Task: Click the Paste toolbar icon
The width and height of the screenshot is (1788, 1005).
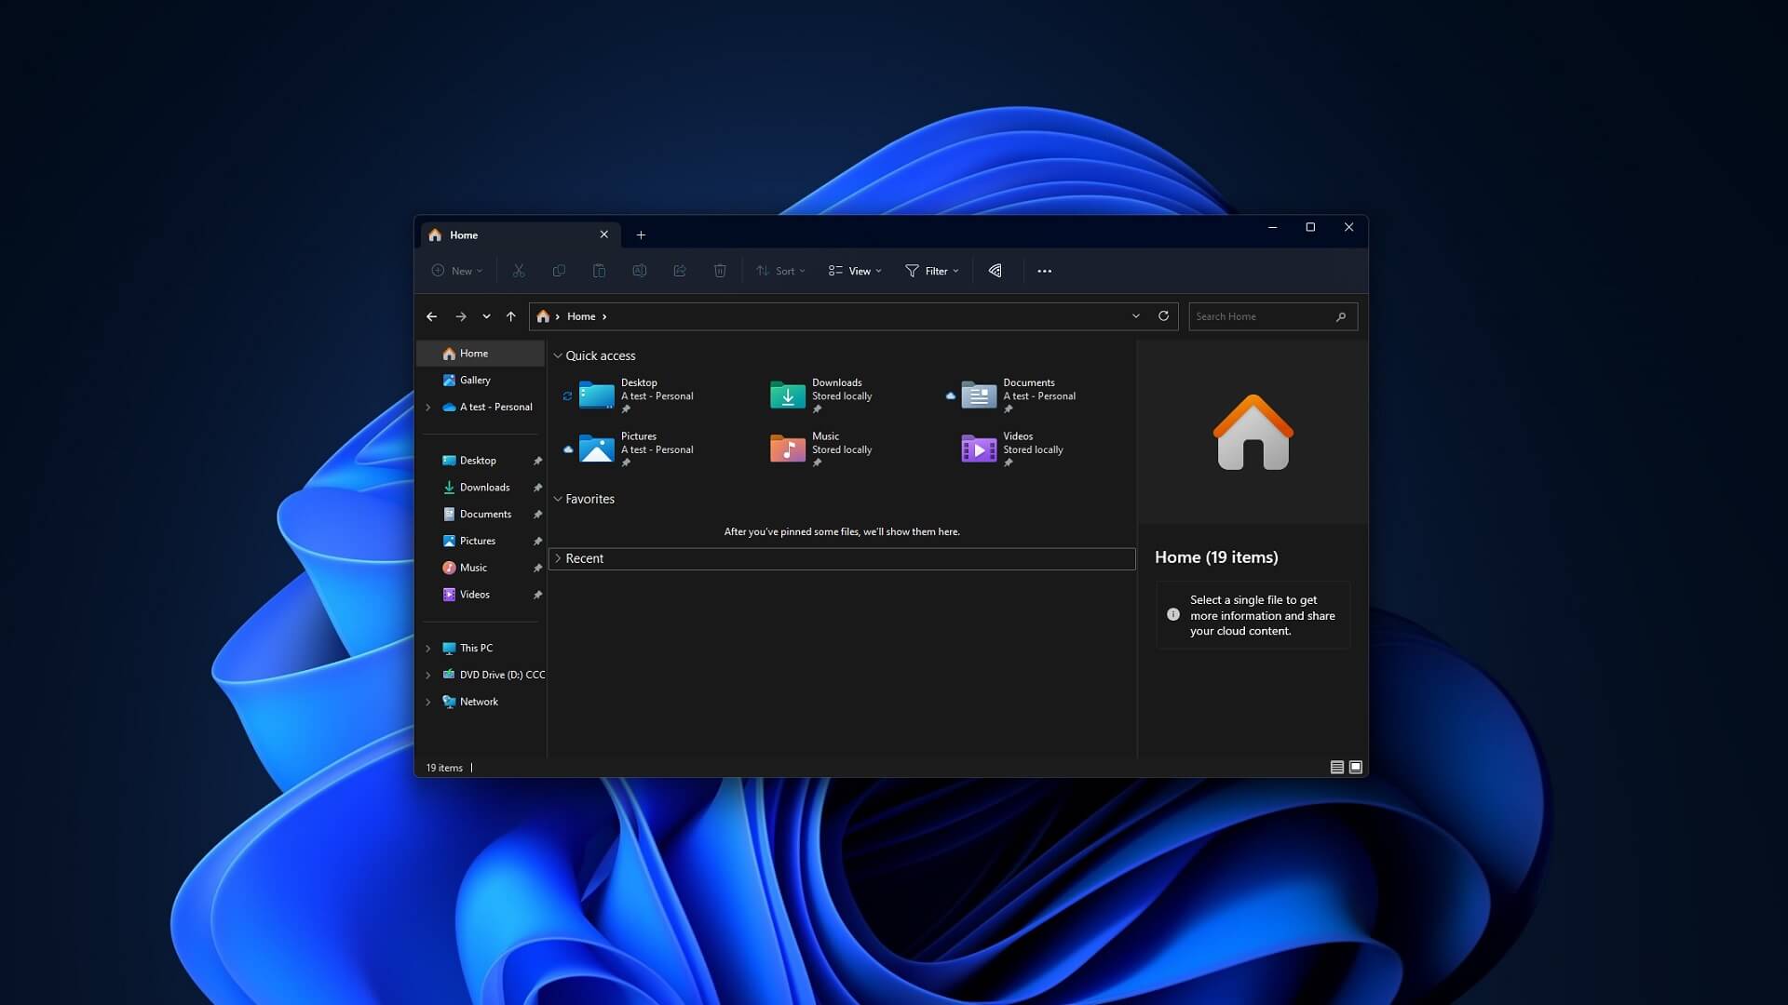Action: coord(598,270)
